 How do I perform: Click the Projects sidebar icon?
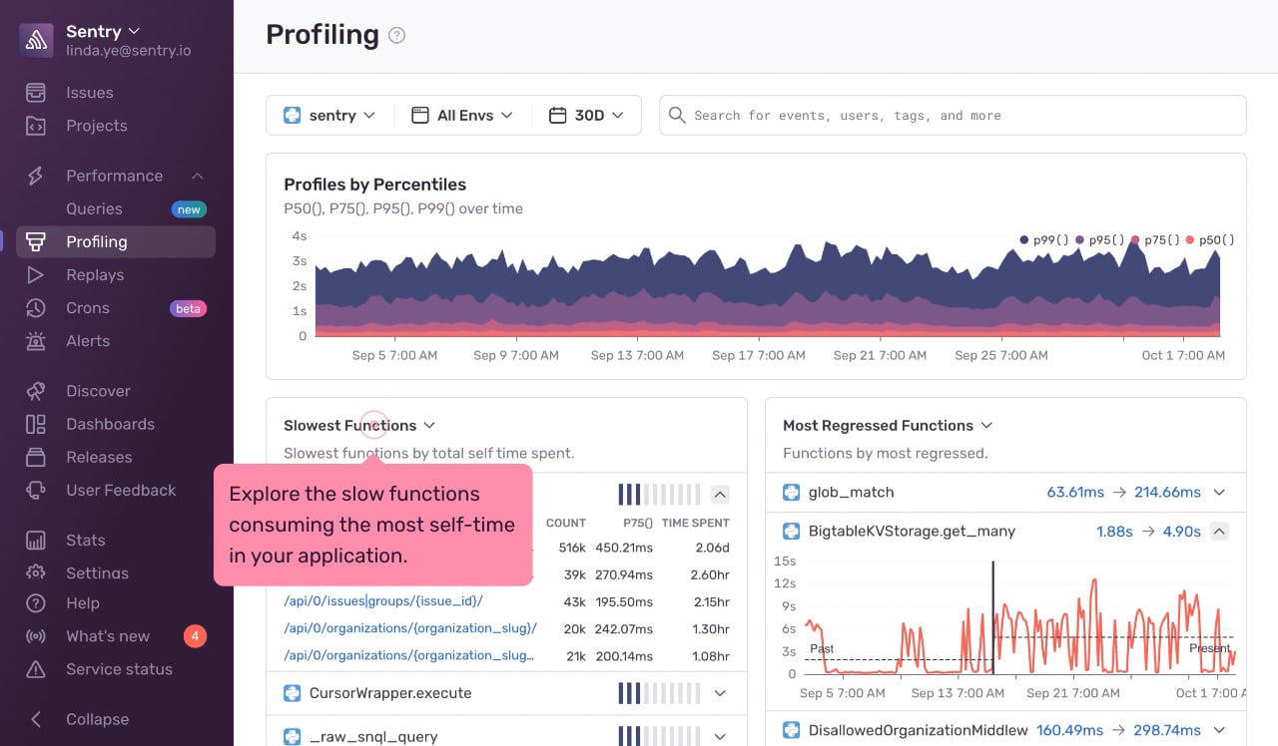pyautogui.click(x=36, y=126)
